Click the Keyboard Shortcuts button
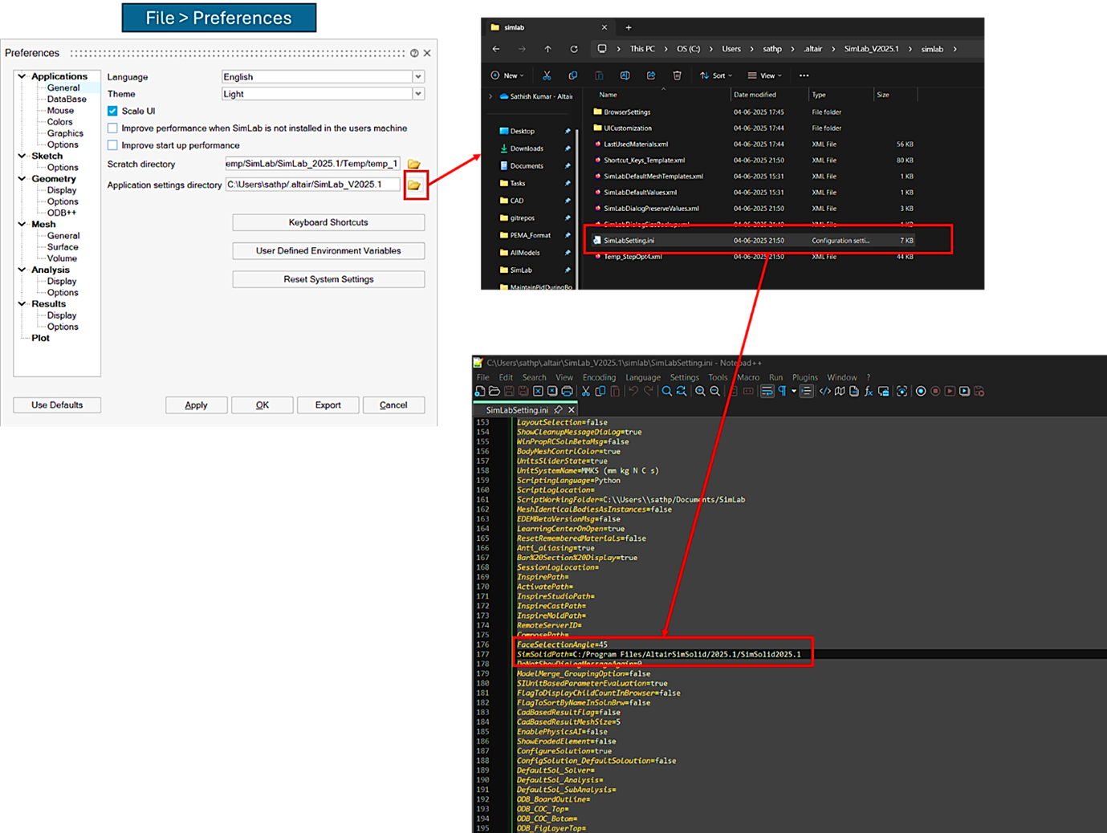Viewport: 1107px width, 833px height. [328, 222]
